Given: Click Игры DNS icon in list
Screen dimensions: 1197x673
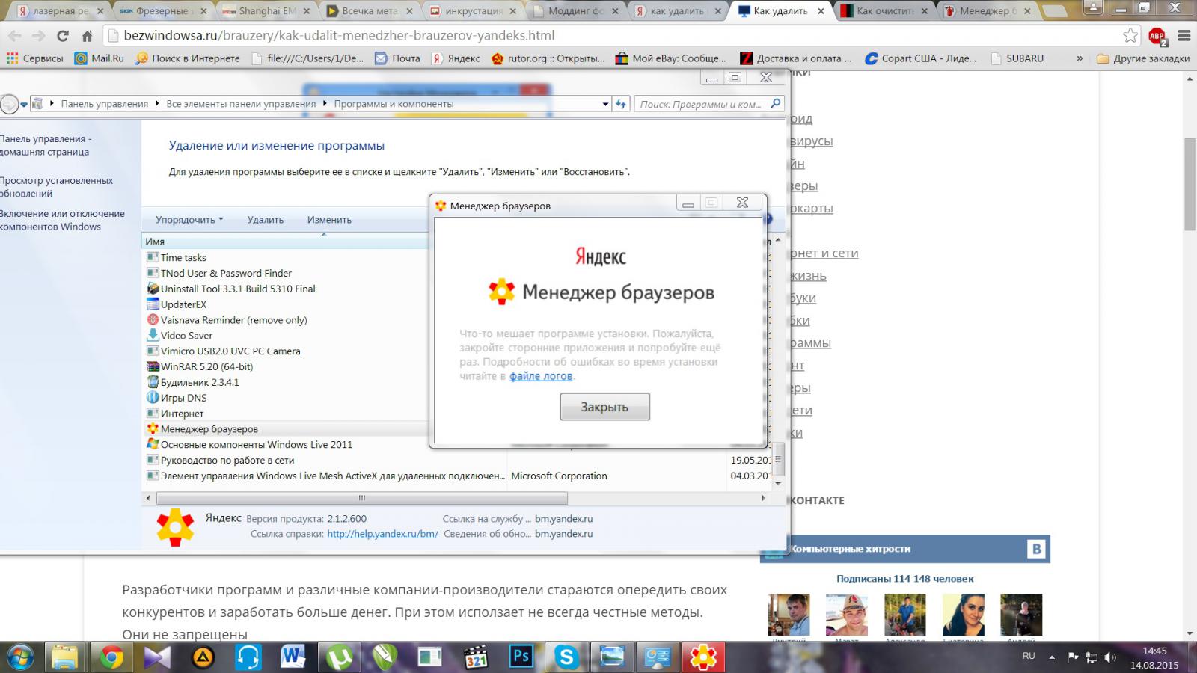Looking at the screenshot, I should tap(153, 398).
